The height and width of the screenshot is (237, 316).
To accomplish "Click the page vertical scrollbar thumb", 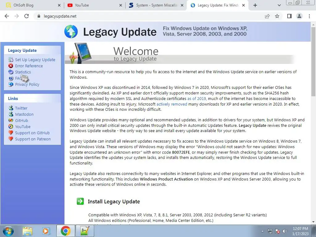I will click(313, 61).
